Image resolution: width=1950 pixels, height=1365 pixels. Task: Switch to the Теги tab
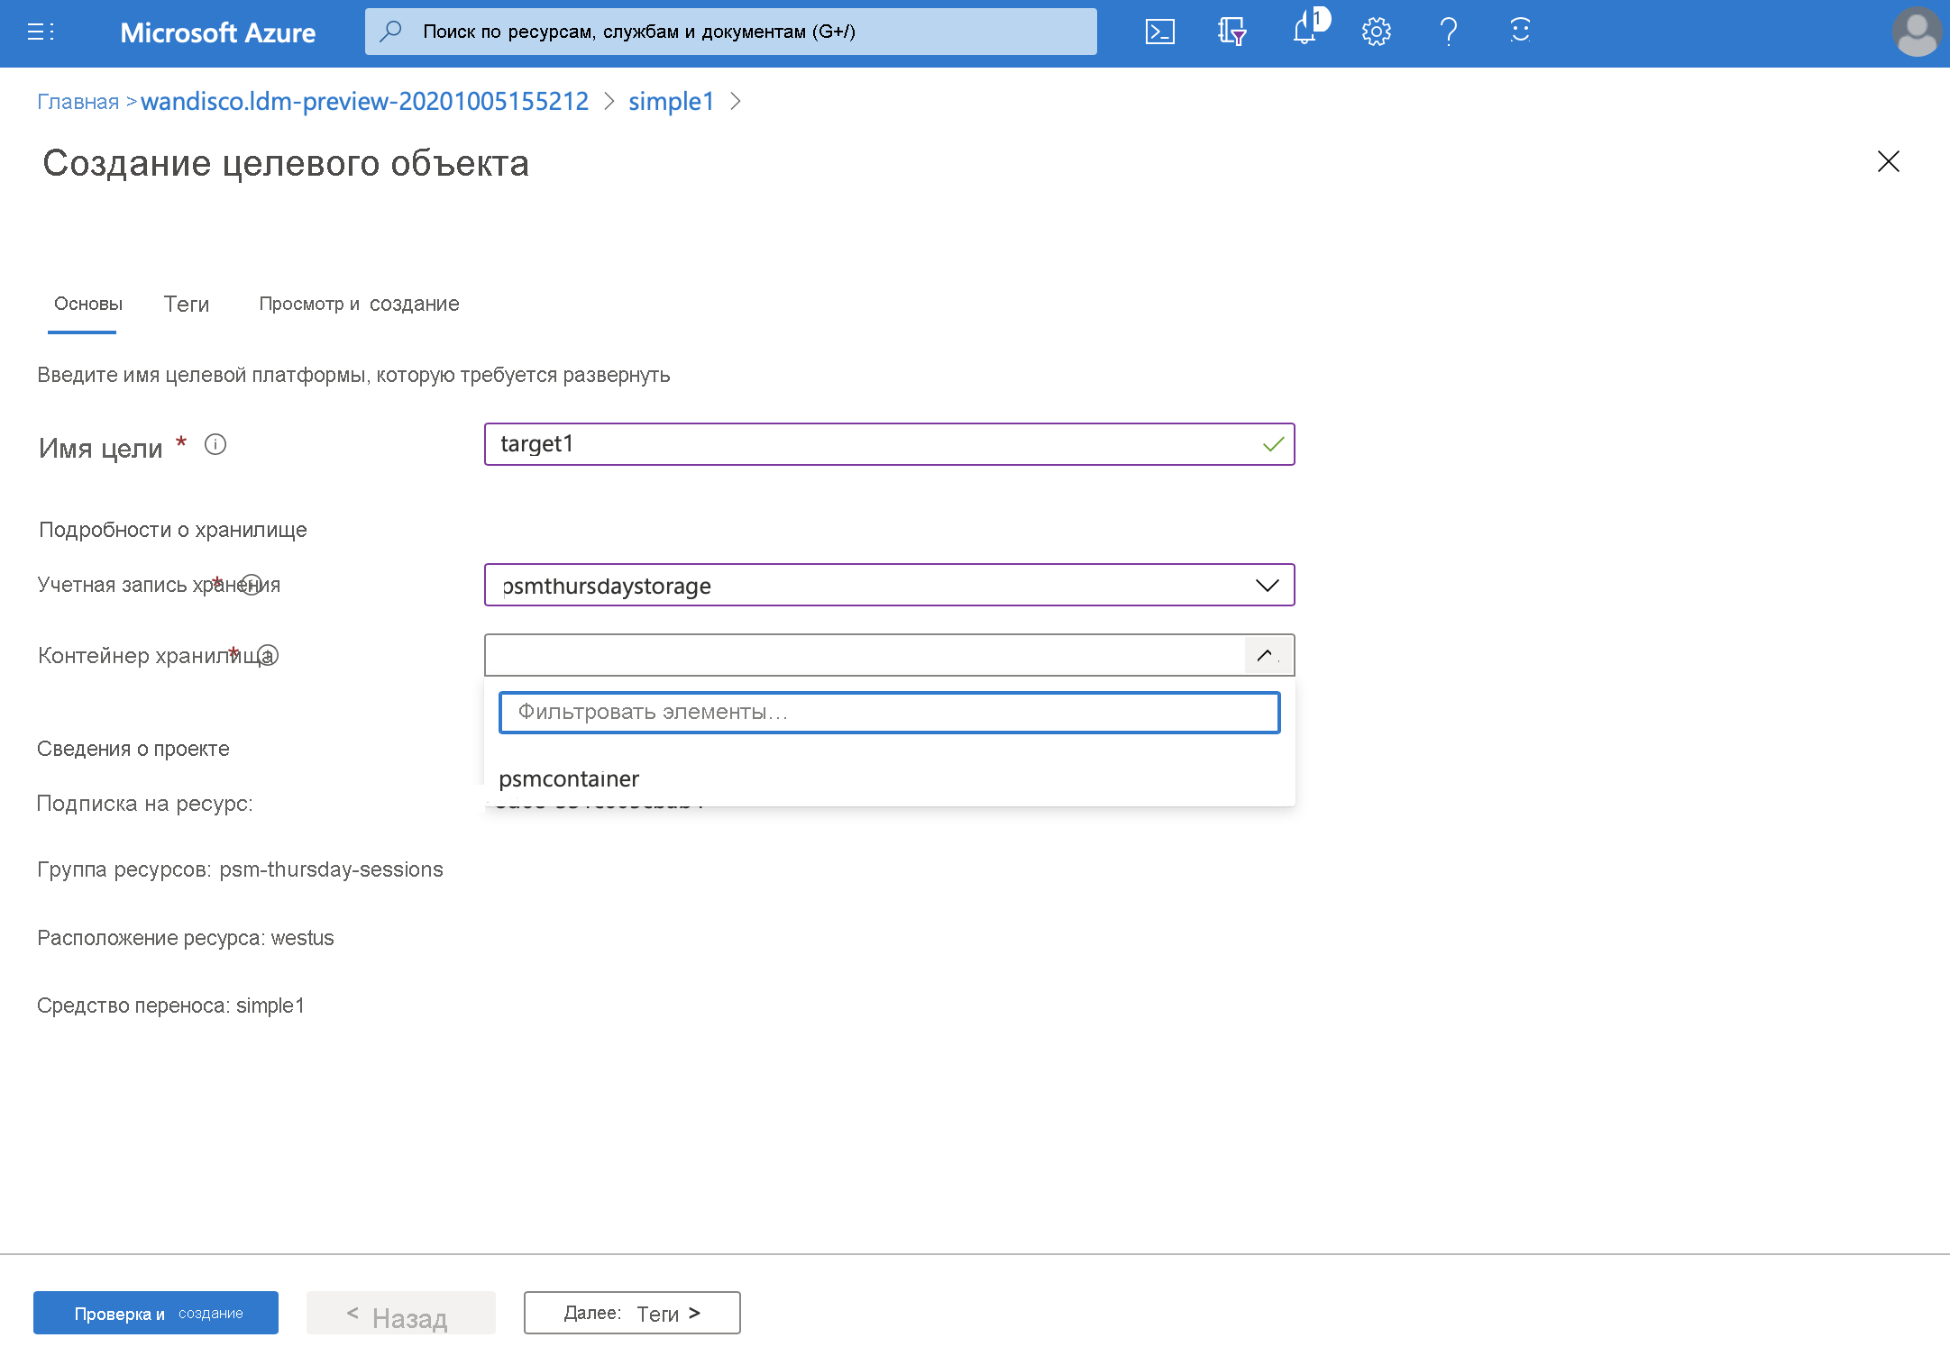click(186, 305)
